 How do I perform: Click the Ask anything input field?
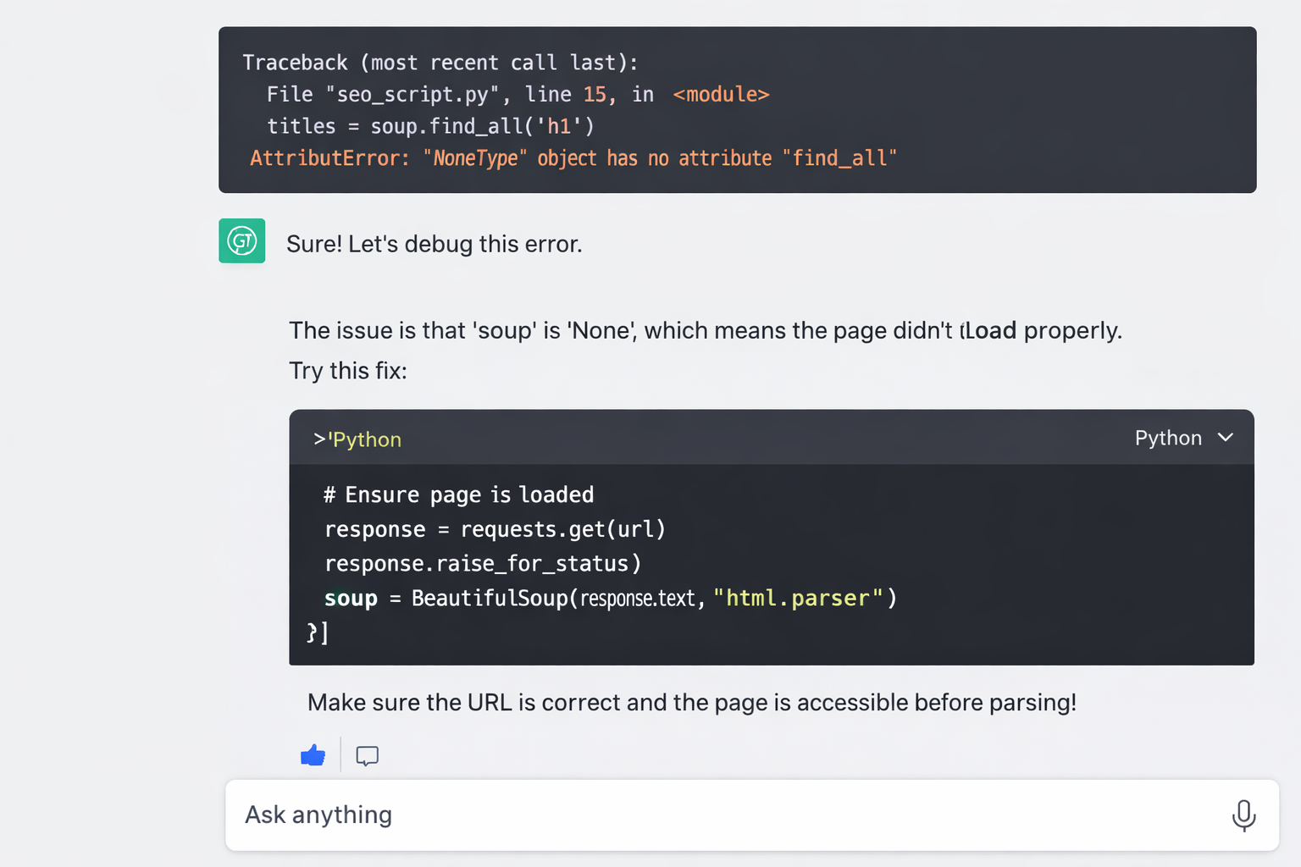click(x=593, y=815)
